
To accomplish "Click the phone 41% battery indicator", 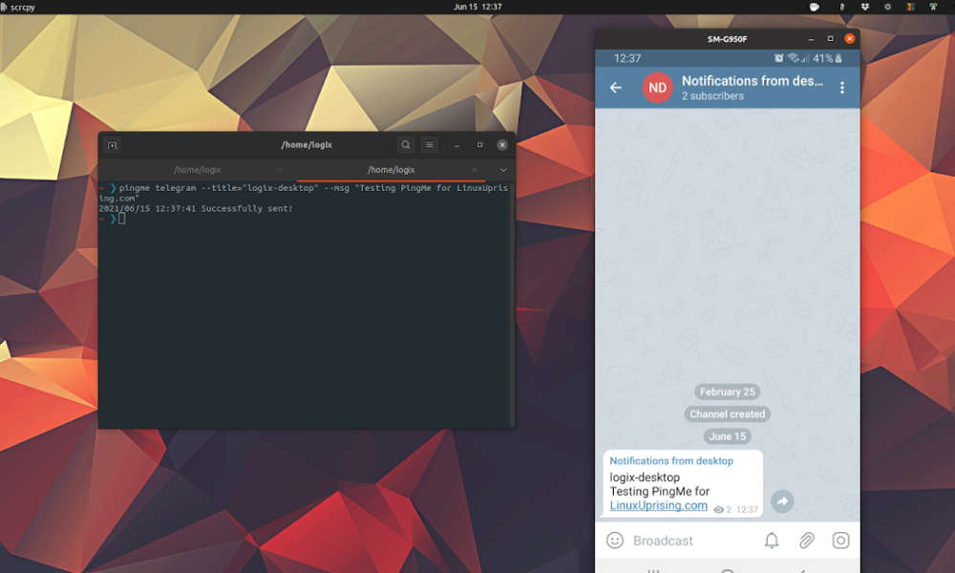I will 827,58.
